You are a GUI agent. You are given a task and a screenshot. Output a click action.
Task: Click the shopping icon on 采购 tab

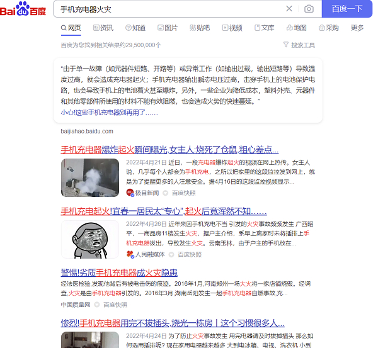click(x=322, y=28)
